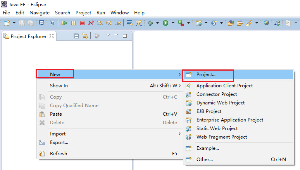
Task: Click the Save All toolbar icon
Action: pyautogui.click(x=31, y=23)
